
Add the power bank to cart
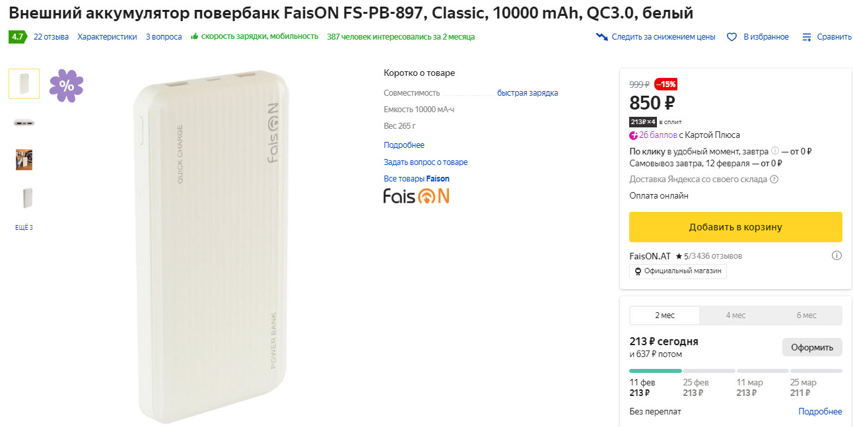point(735,227)
